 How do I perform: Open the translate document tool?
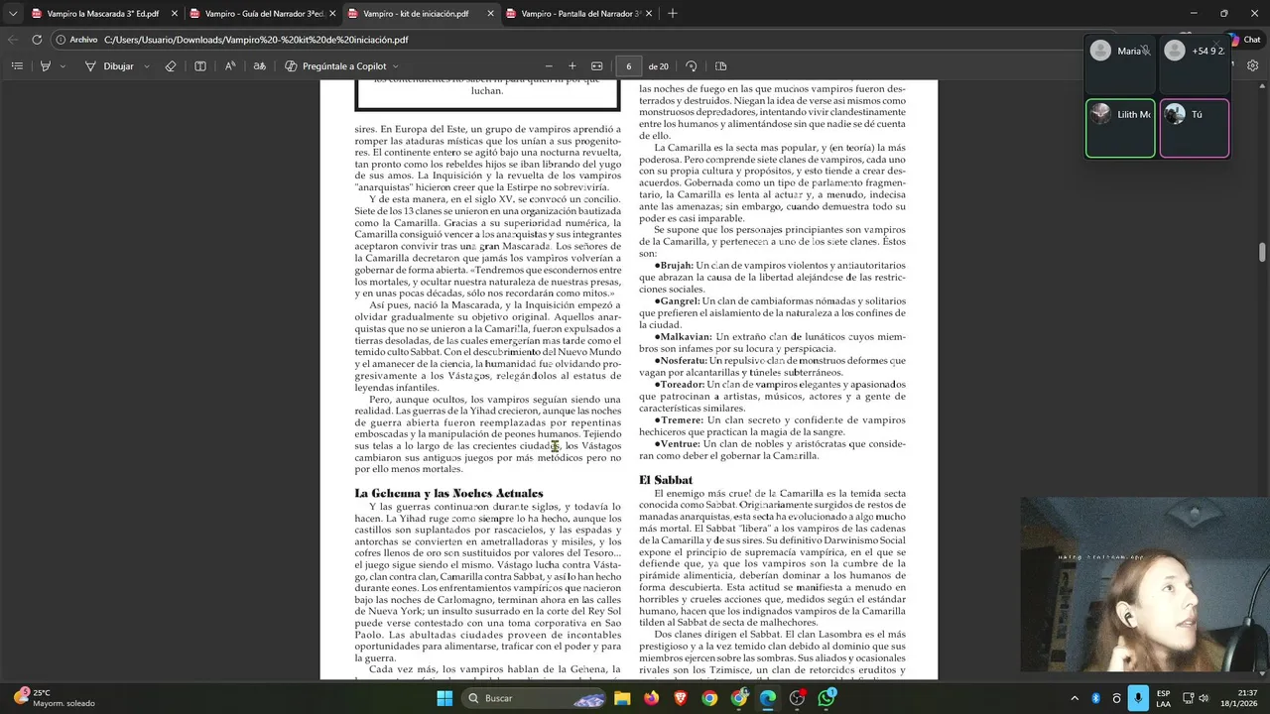tap(260, 66)
